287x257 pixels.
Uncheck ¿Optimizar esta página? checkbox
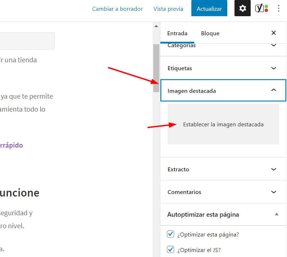pos(170,234)
